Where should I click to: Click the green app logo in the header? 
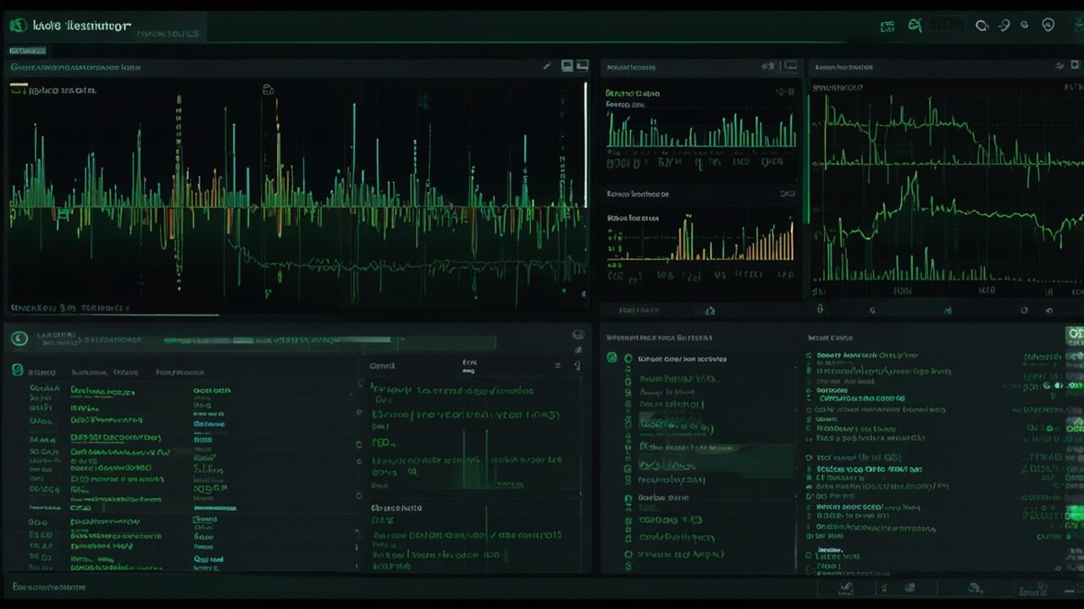[17, 26]
